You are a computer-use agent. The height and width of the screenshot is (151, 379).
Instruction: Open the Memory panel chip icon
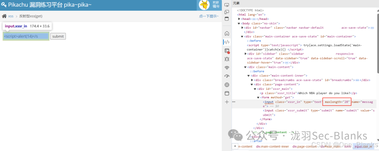[227, 85]
